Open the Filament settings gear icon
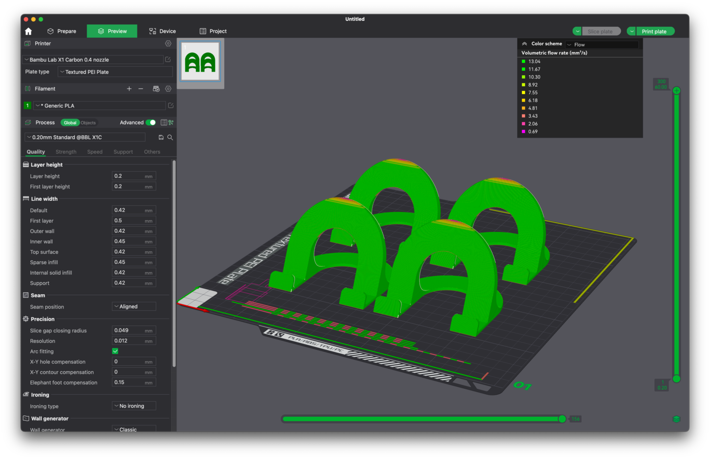The image size is (710, 459). [168, 89]
